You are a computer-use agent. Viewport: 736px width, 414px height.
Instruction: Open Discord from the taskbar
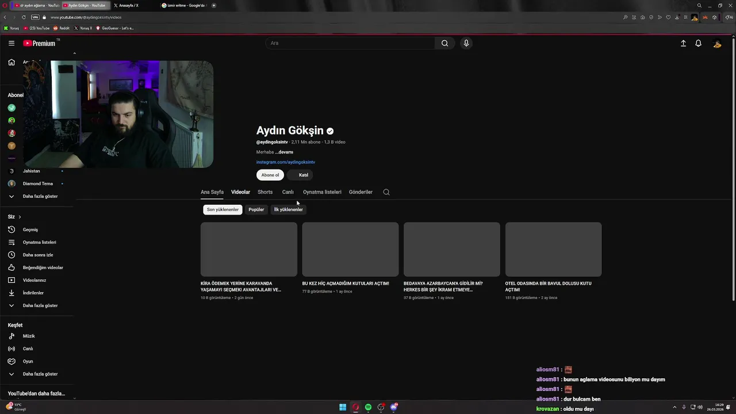394,407
